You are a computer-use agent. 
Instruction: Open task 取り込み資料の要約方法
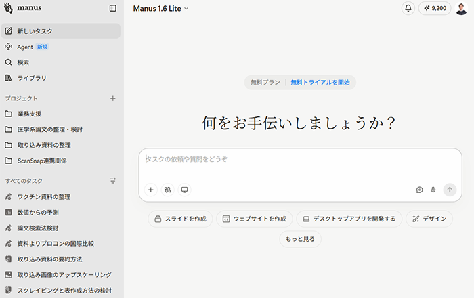click(61, 259)
